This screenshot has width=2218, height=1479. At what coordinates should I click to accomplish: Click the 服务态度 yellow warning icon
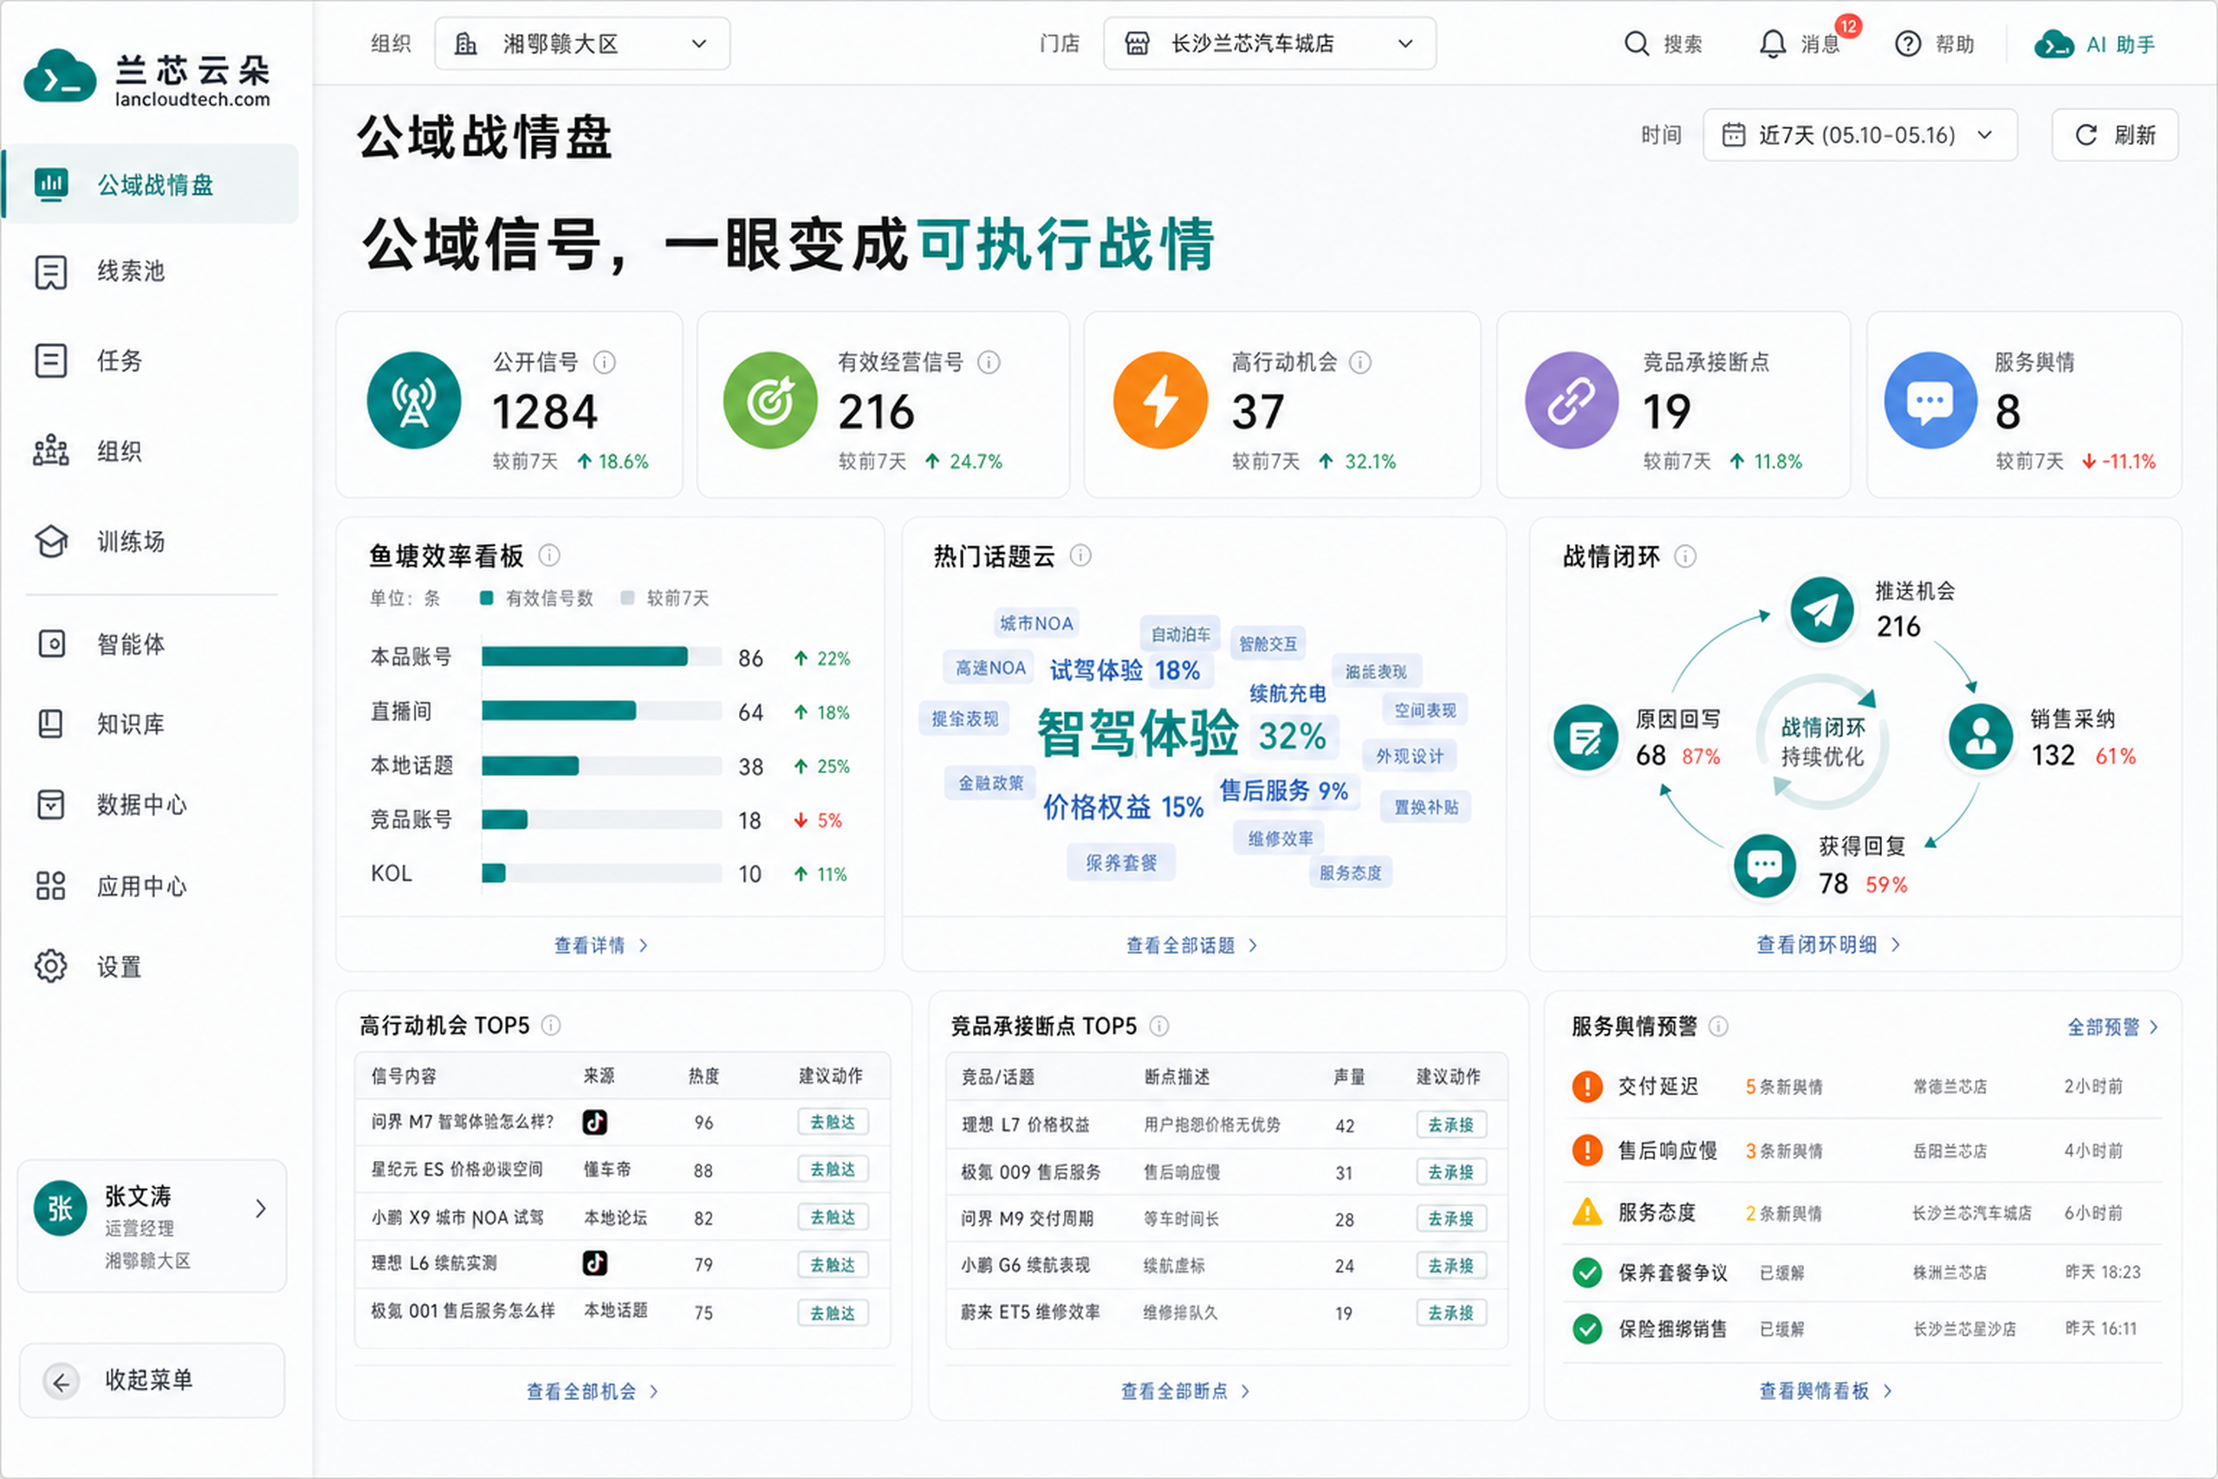click(x=1588, y=1212)
